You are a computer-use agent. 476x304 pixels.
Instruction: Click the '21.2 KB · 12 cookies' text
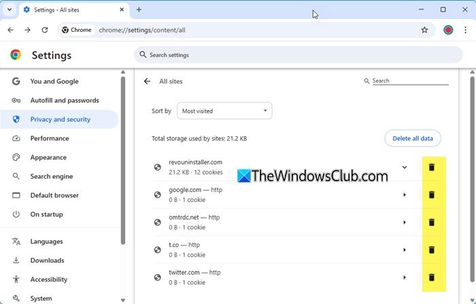pos(196,172)
